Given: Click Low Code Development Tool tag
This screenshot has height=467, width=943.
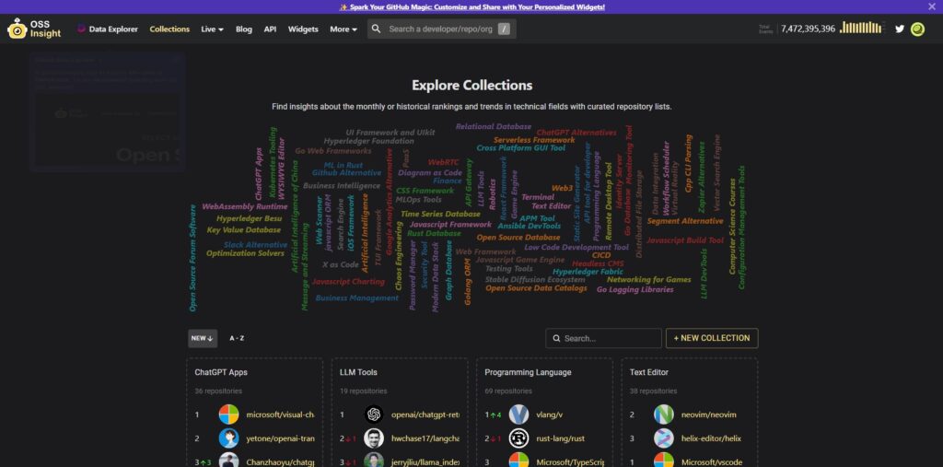Looking at the screenshot, I should (x=576, y=247).
